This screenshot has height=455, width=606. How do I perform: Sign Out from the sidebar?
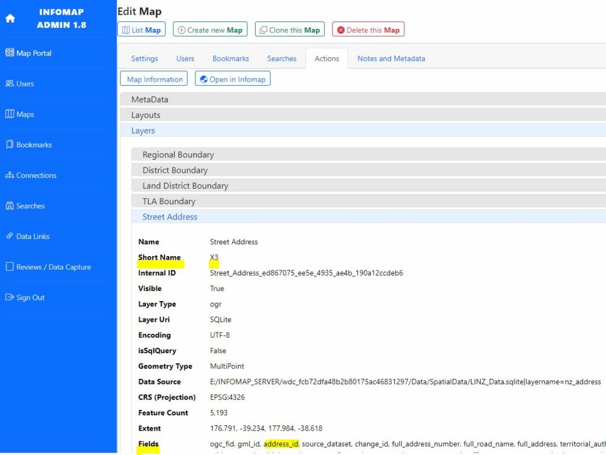point(25,298)
